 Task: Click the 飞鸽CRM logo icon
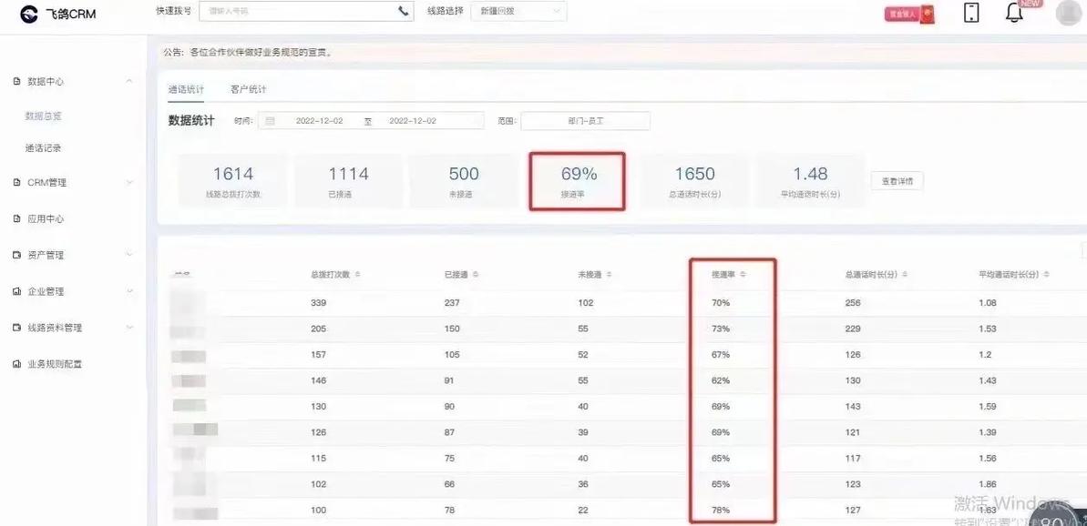click(x=27, y=14)
